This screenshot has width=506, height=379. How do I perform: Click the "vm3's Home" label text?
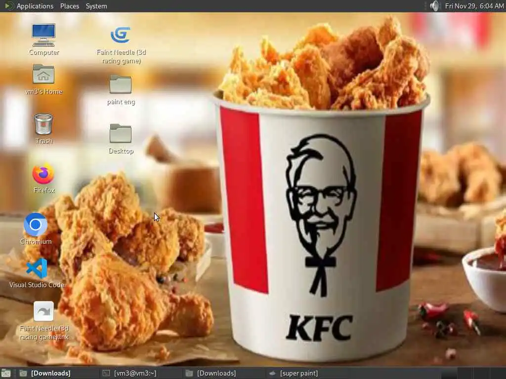pos(44,91)
